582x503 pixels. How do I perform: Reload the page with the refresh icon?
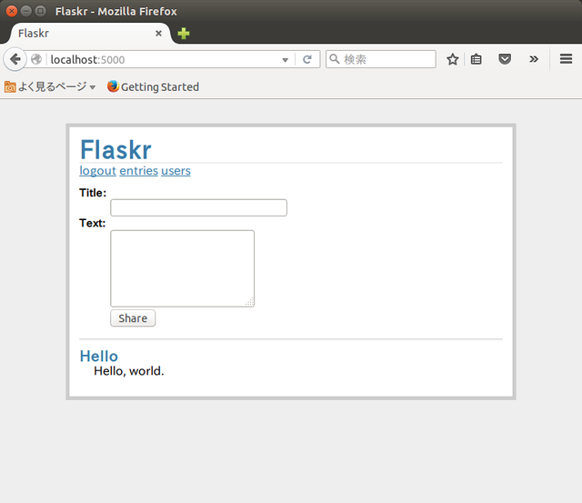tap(307, 59)
